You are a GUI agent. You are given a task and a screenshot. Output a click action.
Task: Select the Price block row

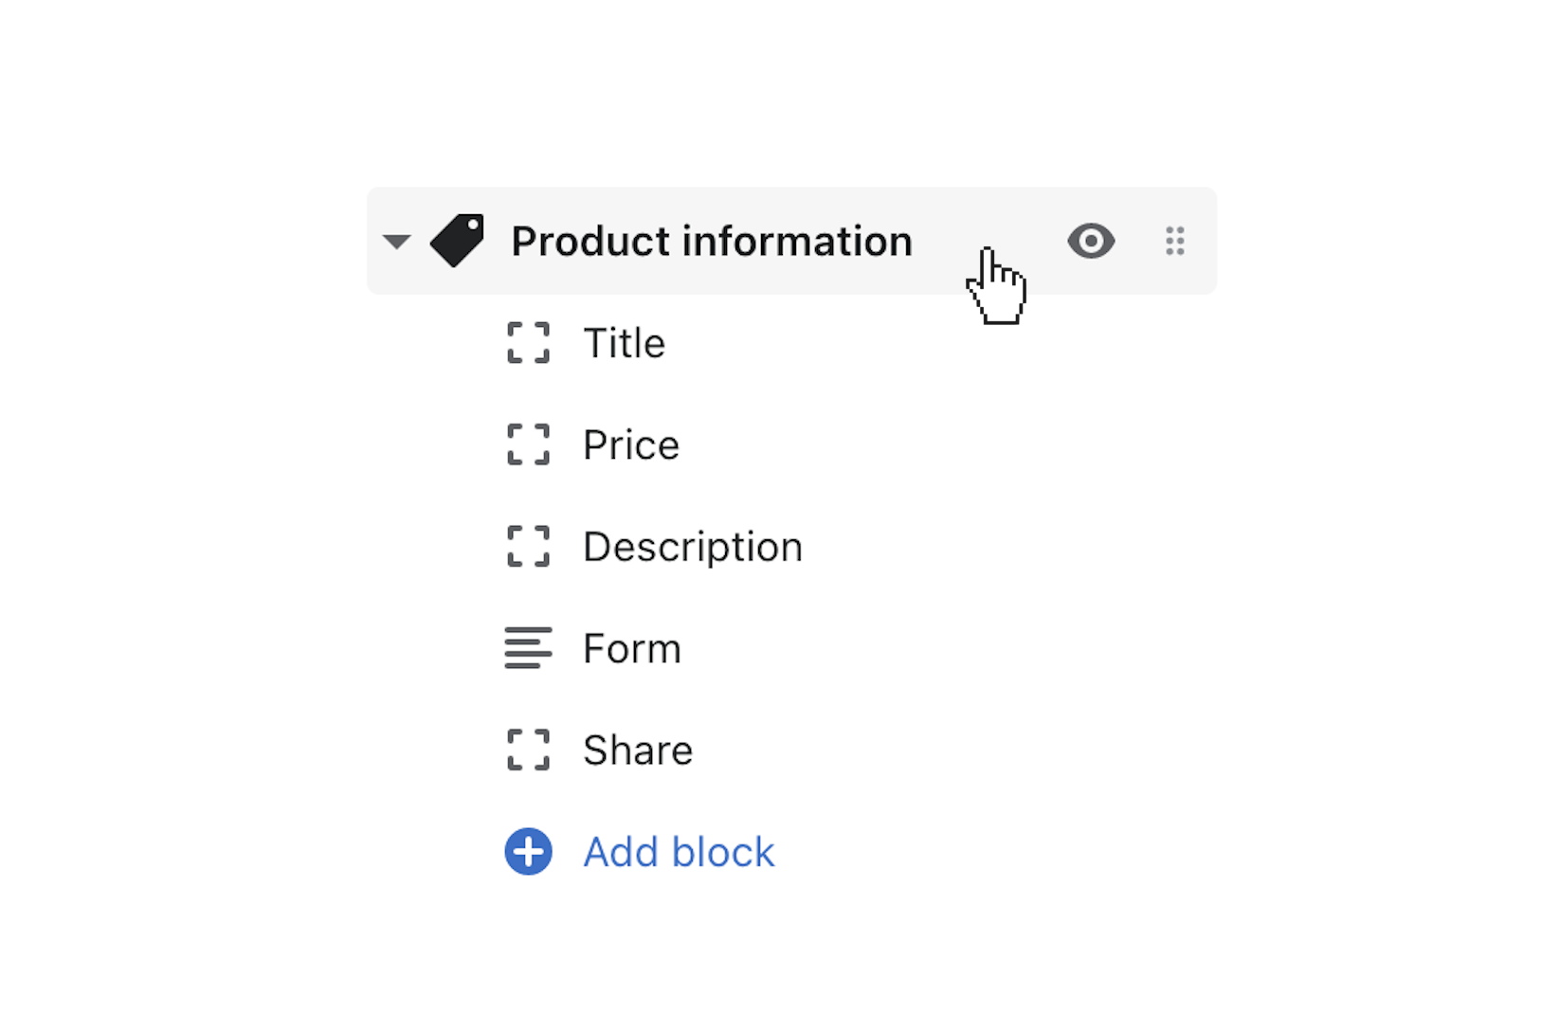631,444
